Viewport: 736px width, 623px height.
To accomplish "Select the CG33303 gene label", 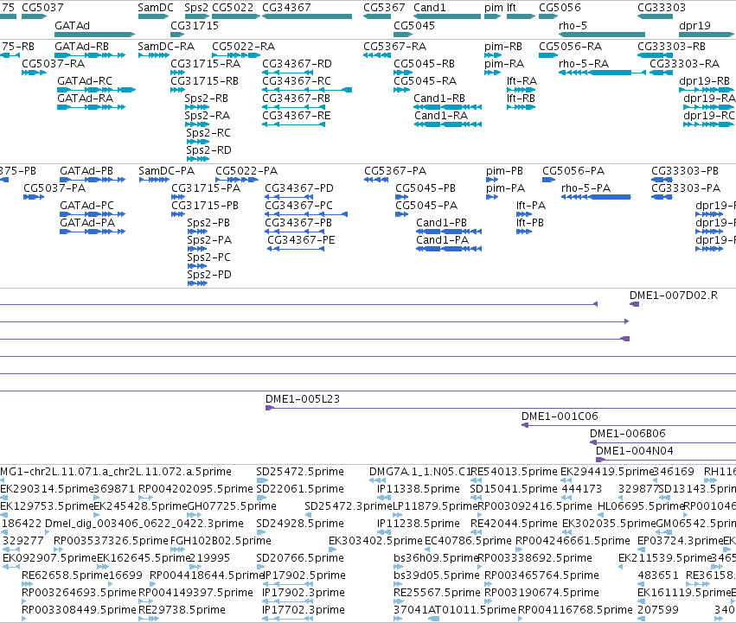I will pos(662,8).
